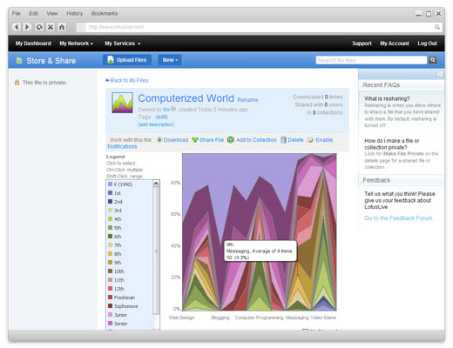Go forward using the browser forward arrow
Viewport: 453px width, 348px height.
click(x=27, y=27)
